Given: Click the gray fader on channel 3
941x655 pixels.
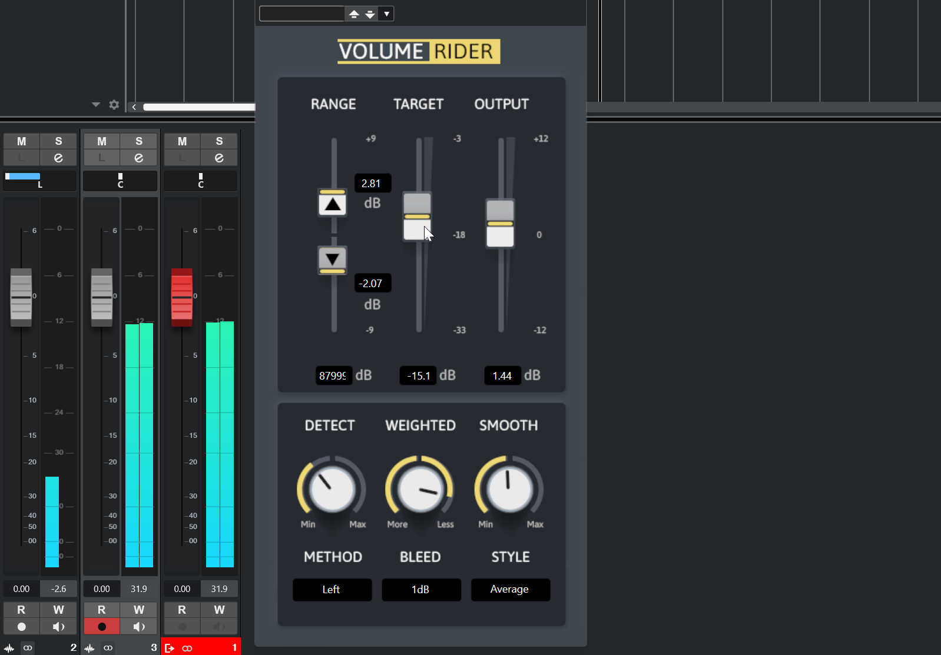Looking at the screenshot, I should tap(102, 297).
